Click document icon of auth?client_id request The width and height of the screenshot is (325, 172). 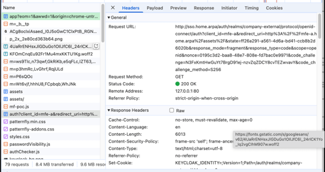coord(6,114)
